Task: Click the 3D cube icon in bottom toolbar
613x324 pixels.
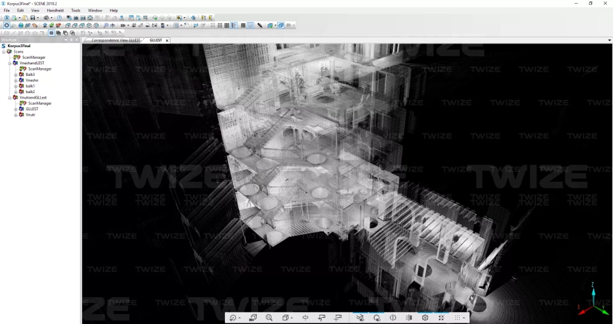Action: [425, 318]
